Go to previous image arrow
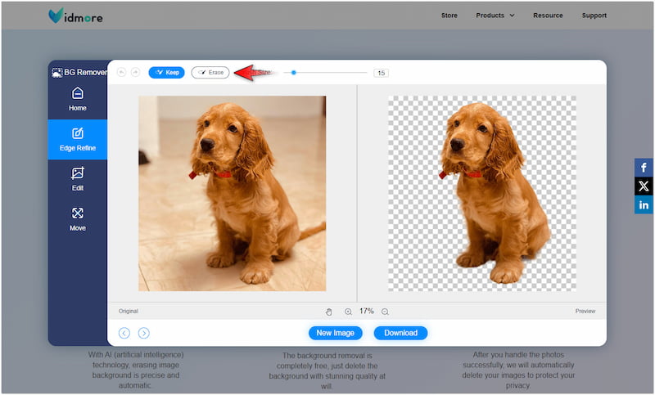This screenshot has width=655, height=395. (124, 333)
